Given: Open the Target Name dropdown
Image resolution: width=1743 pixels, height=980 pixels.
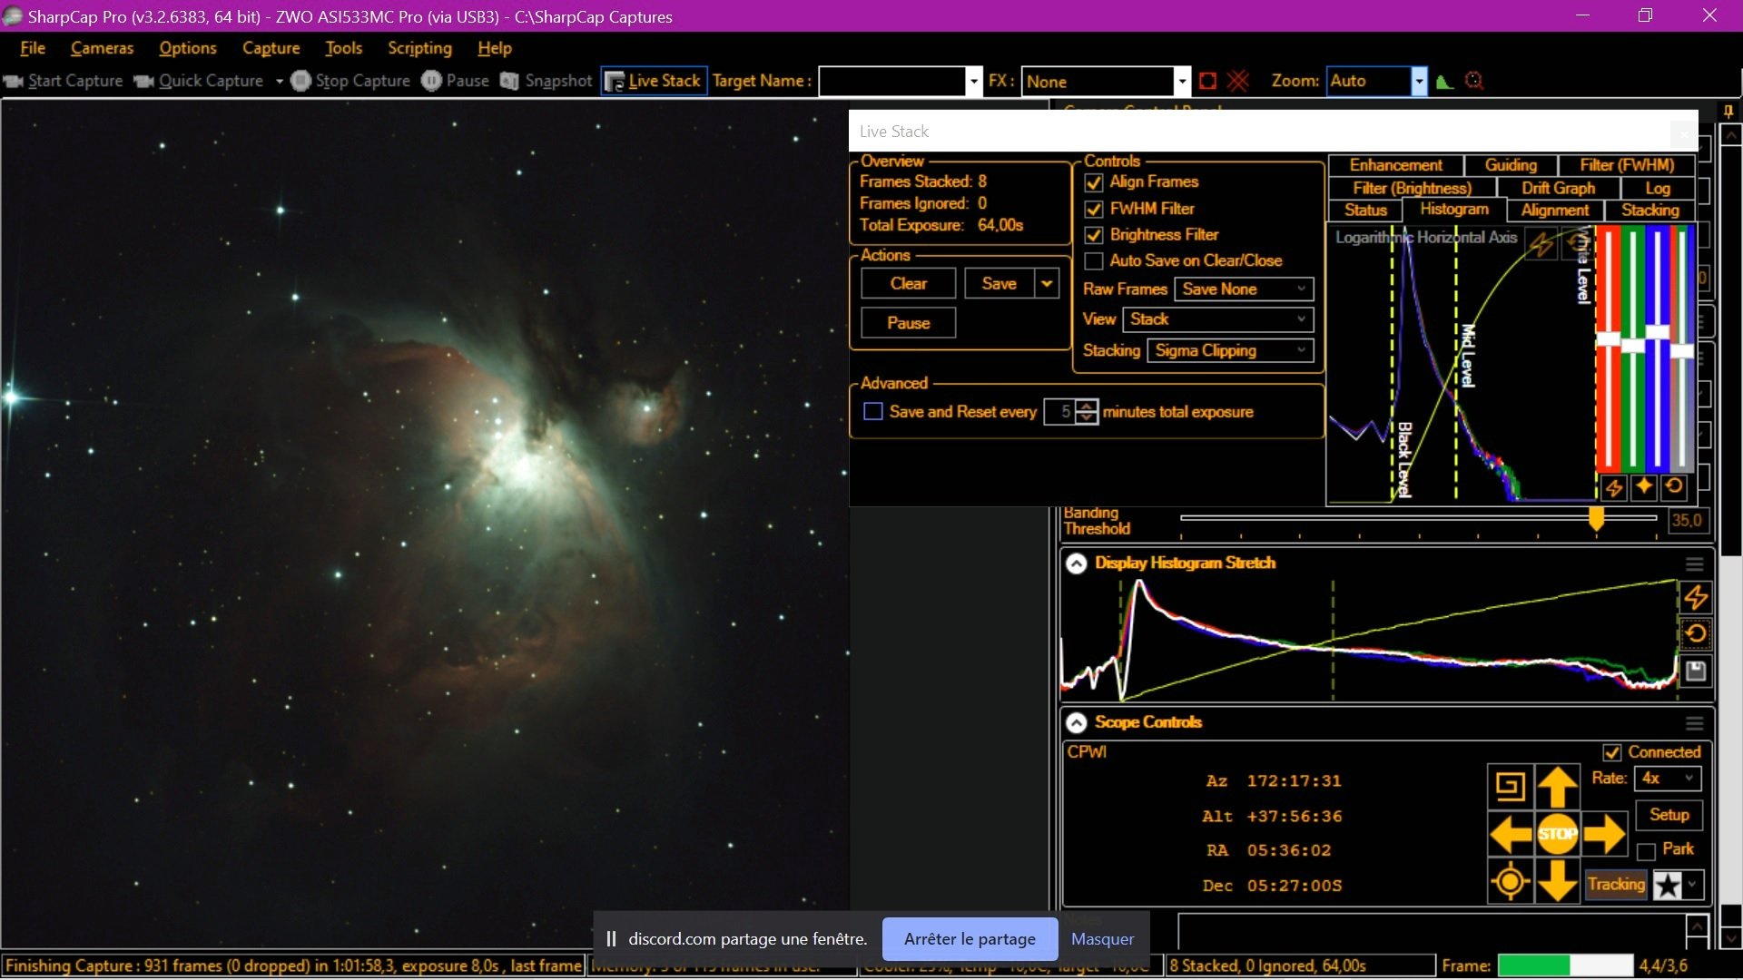Looking at the screenshot, I should pos(973,82).
